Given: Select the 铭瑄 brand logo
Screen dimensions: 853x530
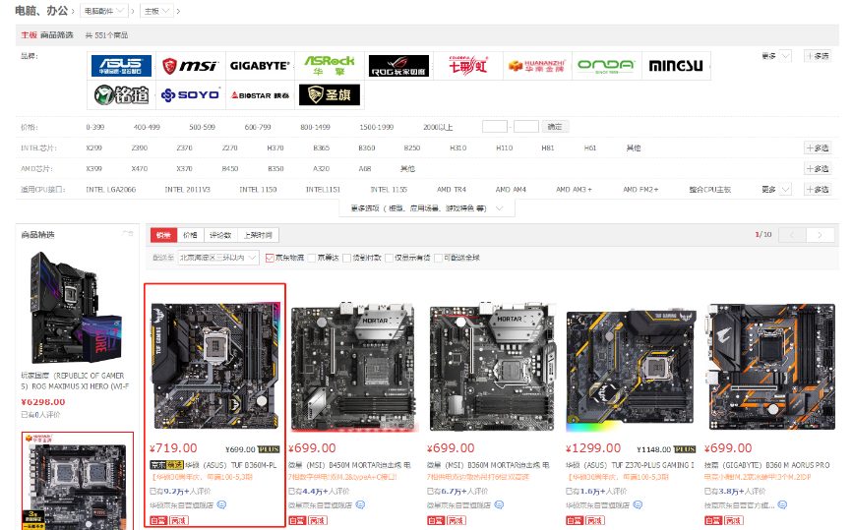Looking at the screenshot, I should pos(121,95).
